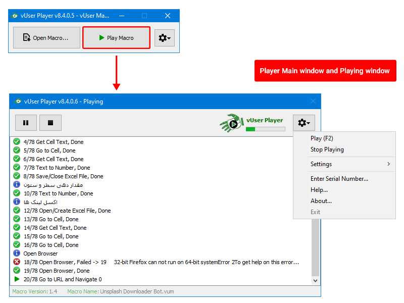Viewport: 404px width, 303px height.
Task: Click the green check beside 4/78 Get Cell Text
Action: click(x=17, y=141)
